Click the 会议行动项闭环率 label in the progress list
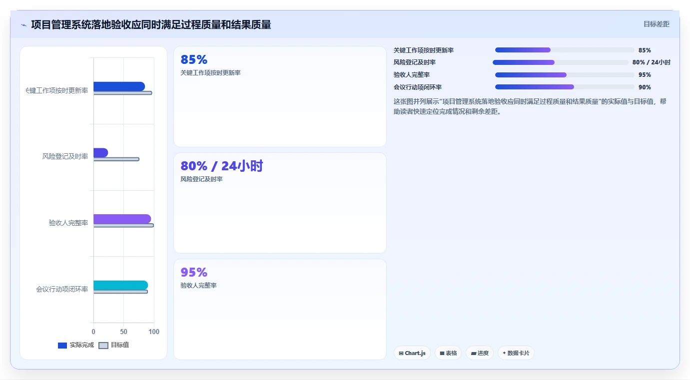 click(418, 87)
